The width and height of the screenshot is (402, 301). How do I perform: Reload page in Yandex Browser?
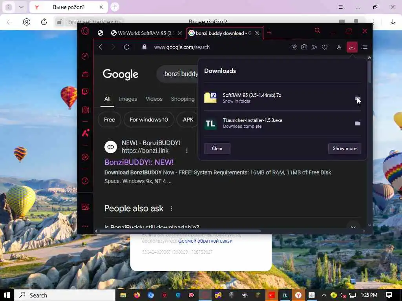(x=44, y=22)
